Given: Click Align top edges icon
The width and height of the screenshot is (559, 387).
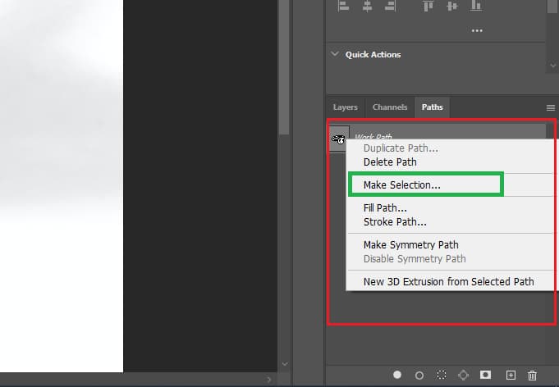Looking at the screenshot, I should [428, 6].
